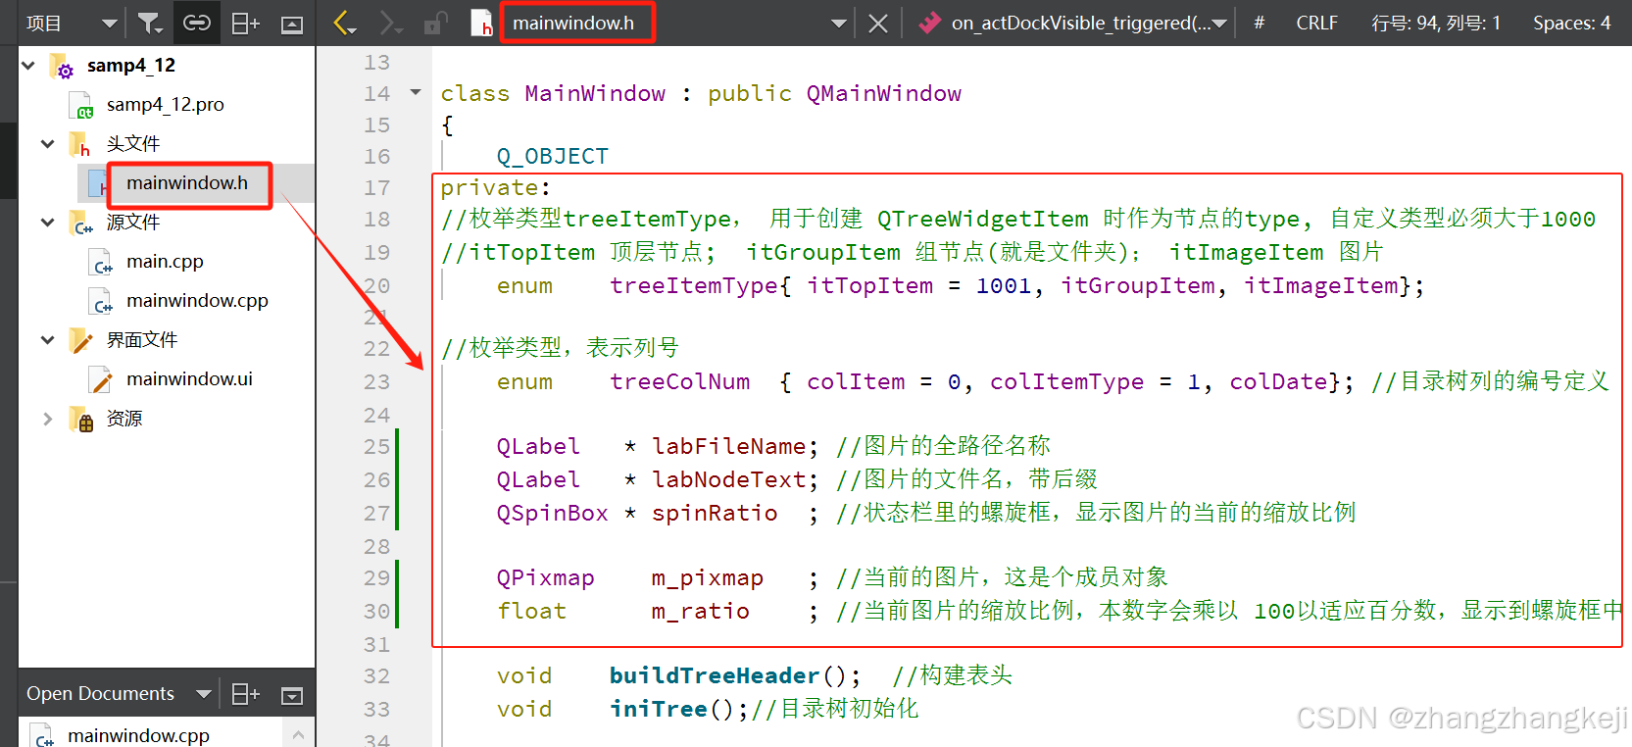Split the Open Documents panel

pyautogui.click(x=245, y=694)
